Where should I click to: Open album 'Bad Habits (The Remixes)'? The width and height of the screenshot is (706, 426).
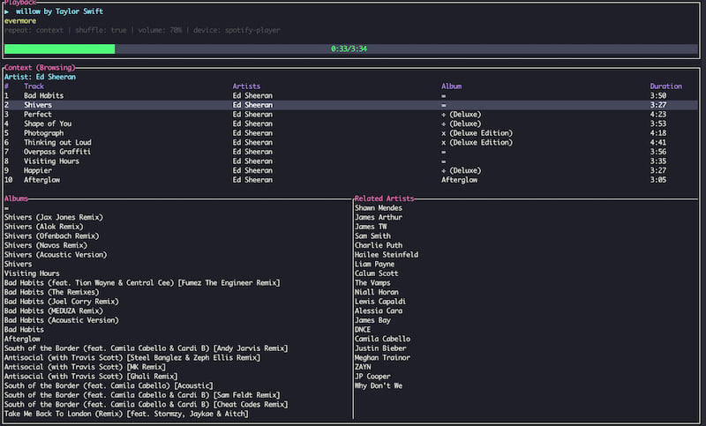[51, 292]
